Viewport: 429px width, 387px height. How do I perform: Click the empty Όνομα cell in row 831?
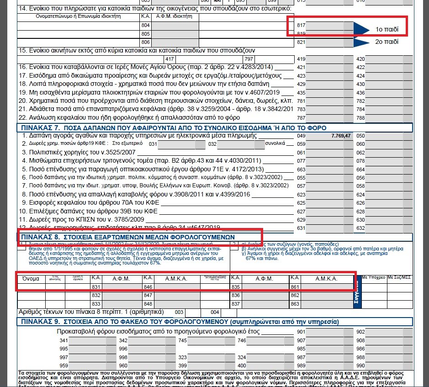(x=31, y=287)
